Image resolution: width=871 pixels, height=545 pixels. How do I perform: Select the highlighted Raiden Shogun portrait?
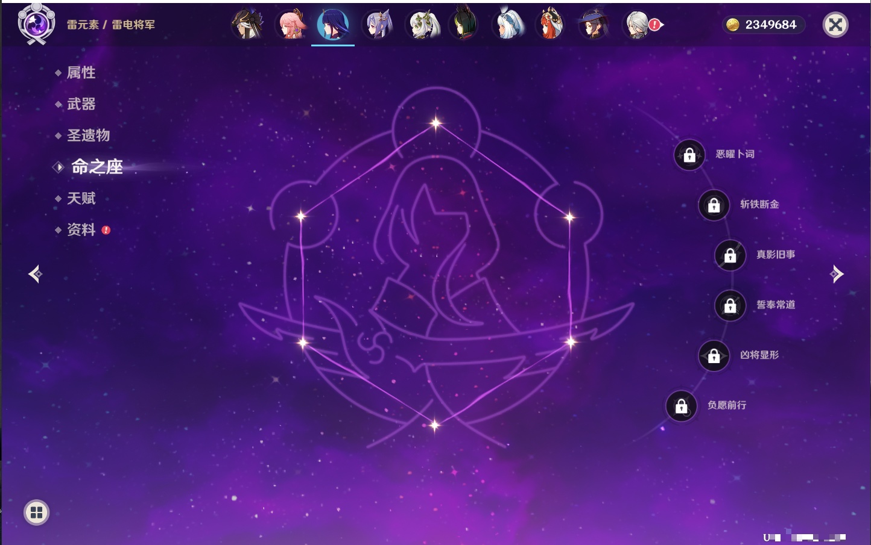tap(333, 25)
